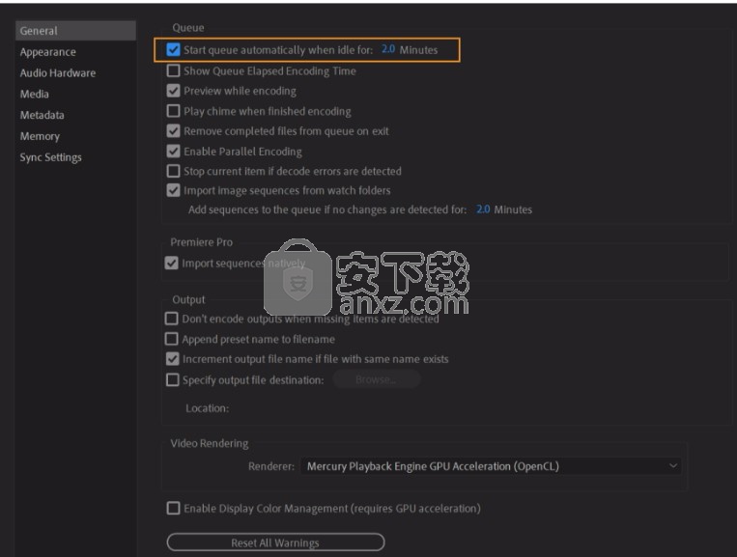Enable Display Color Management checkbox
The height and width of the screenshot is (557, 737).
click(x=173, y=508)
